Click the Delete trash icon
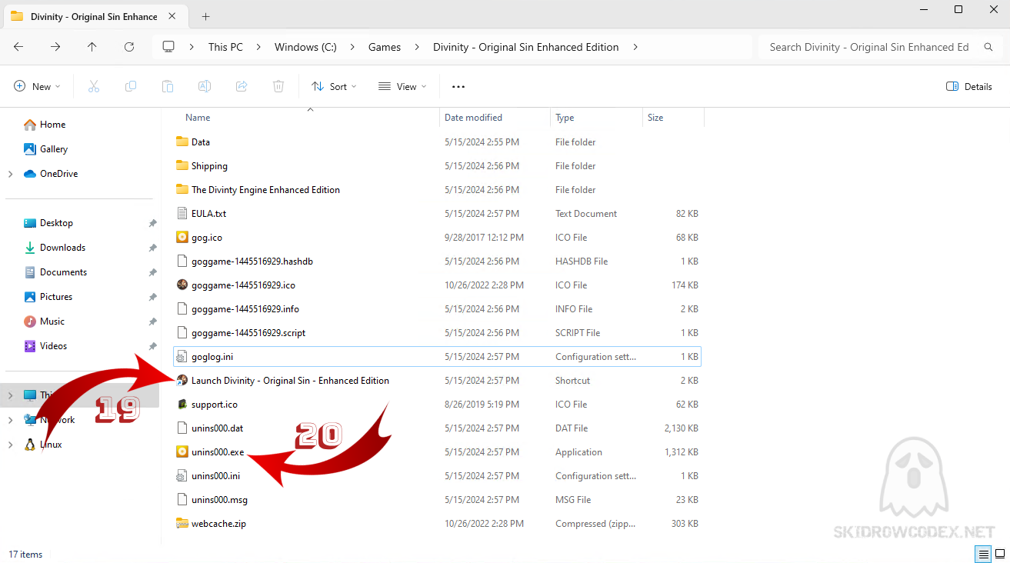This screenshot has height=563, width=1010. [x=278, y=86]
